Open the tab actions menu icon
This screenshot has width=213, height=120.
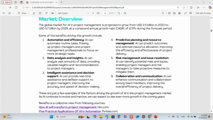click(x=21, y=2)
